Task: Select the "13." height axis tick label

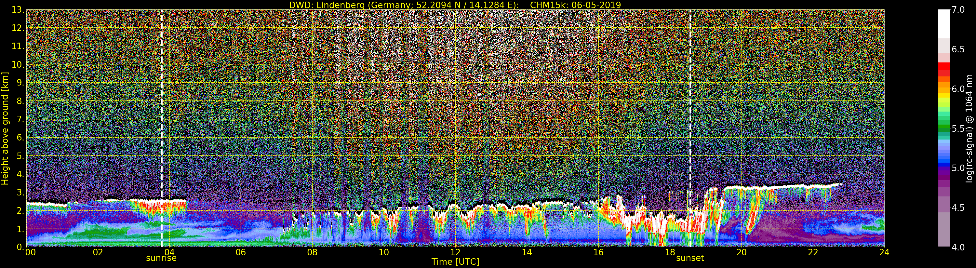Action: coord(18,10)
